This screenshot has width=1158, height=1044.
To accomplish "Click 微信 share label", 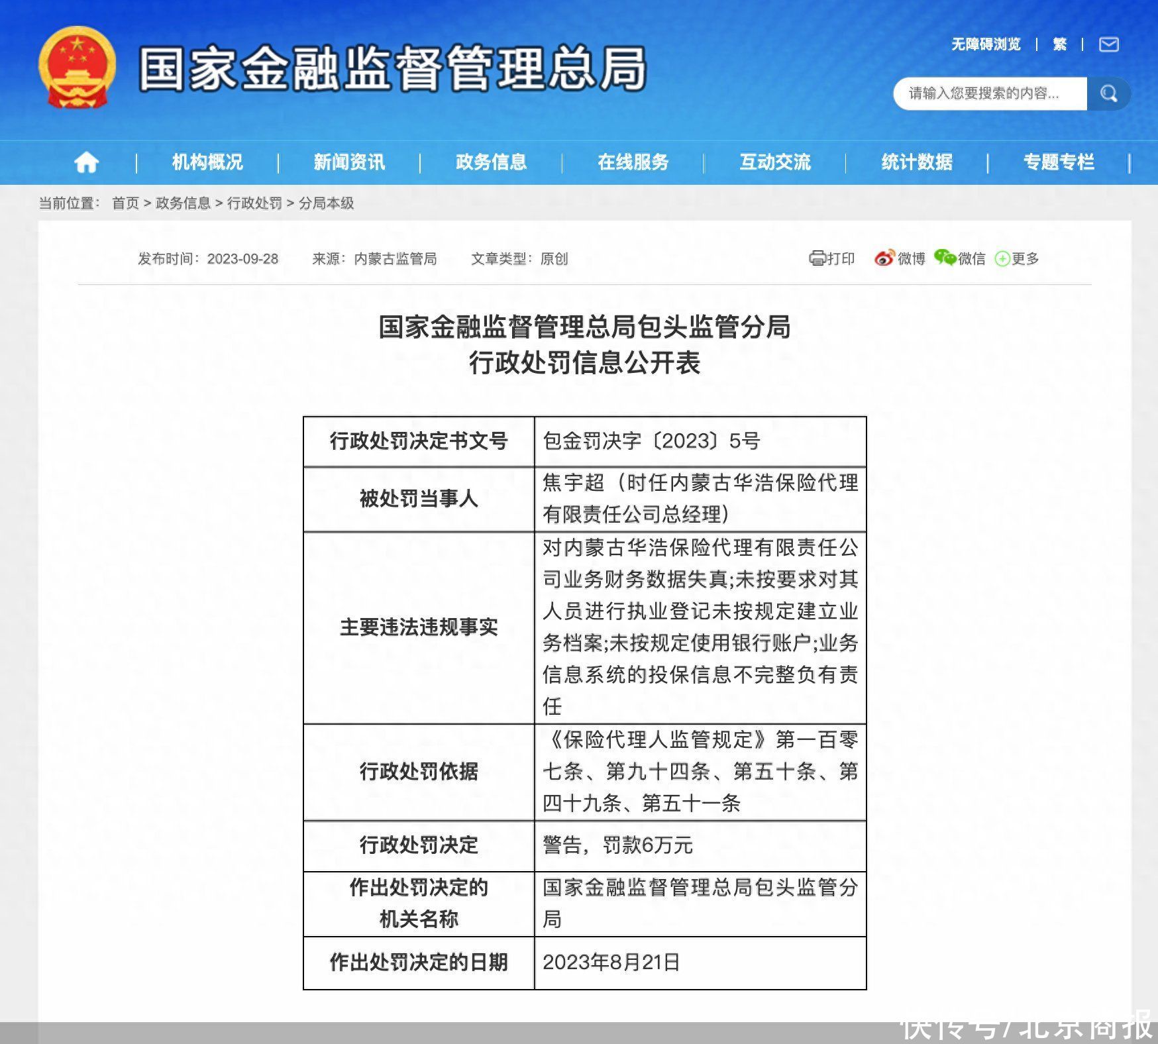I will point(972,259).
